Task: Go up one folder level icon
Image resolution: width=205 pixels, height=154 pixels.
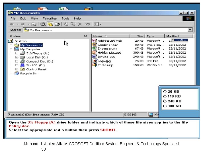Action: (x=34, y=24)
